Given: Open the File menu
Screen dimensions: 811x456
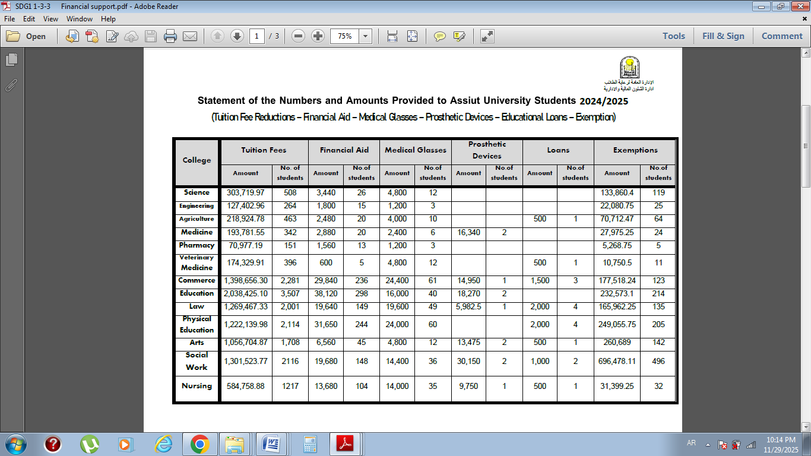Looking at the screenshot, I should [9, 19].
